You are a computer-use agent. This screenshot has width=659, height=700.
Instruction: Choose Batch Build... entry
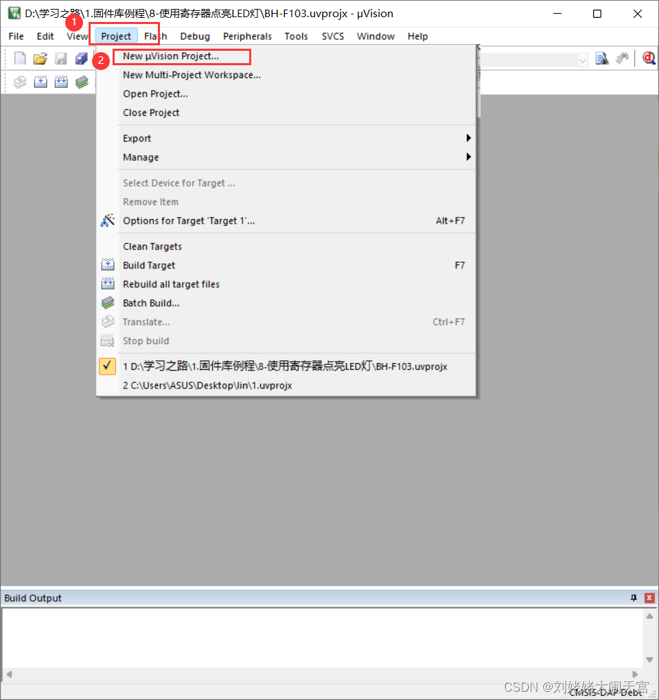(x=286, y=303)
